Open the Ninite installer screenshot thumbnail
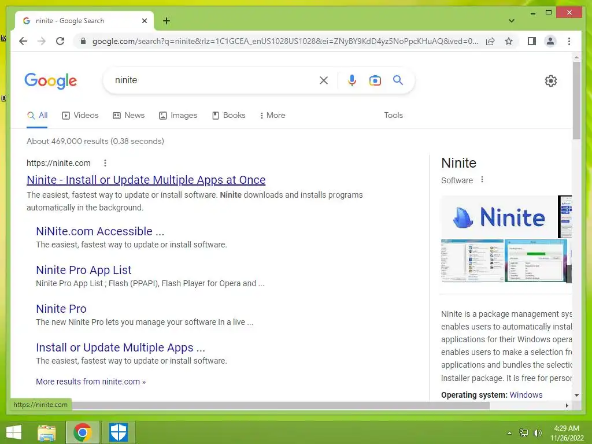The width and height of the screenshot is (592, 444). pos(535,261)
